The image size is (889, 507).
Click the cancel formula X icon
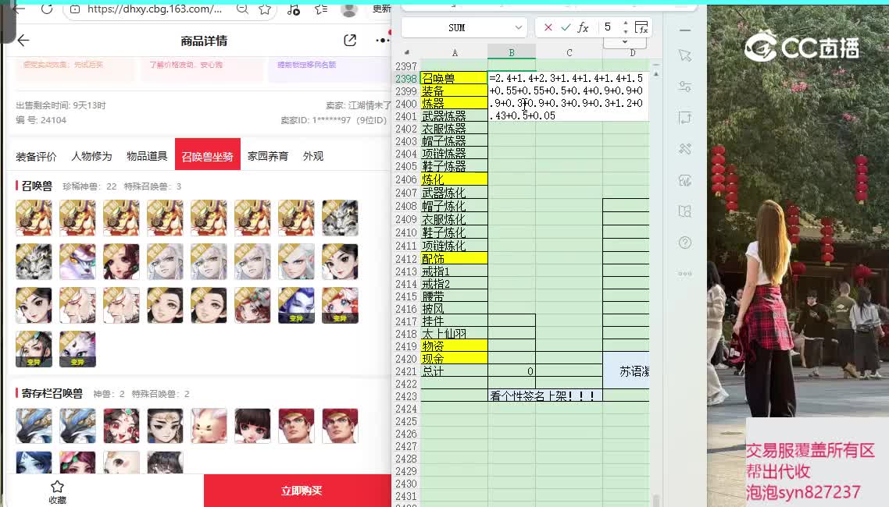pyautogui.click(x=548, y=27)
